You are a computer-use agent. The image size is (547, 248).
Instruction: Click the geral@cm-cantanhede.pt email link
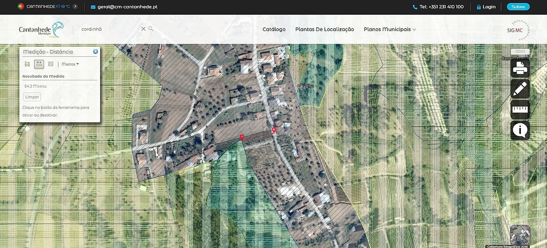click(124, 7)
